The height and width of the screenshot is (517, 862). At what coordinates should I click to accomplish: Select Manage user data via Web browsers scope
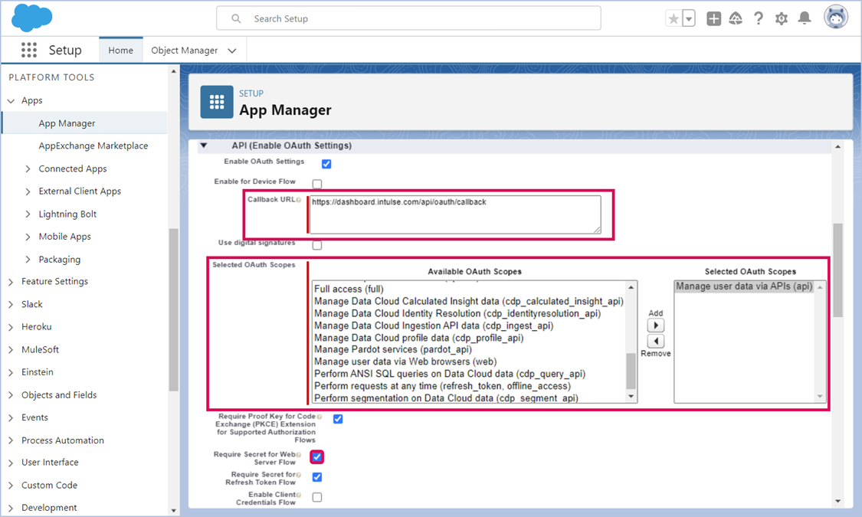[x=405, y=362]
